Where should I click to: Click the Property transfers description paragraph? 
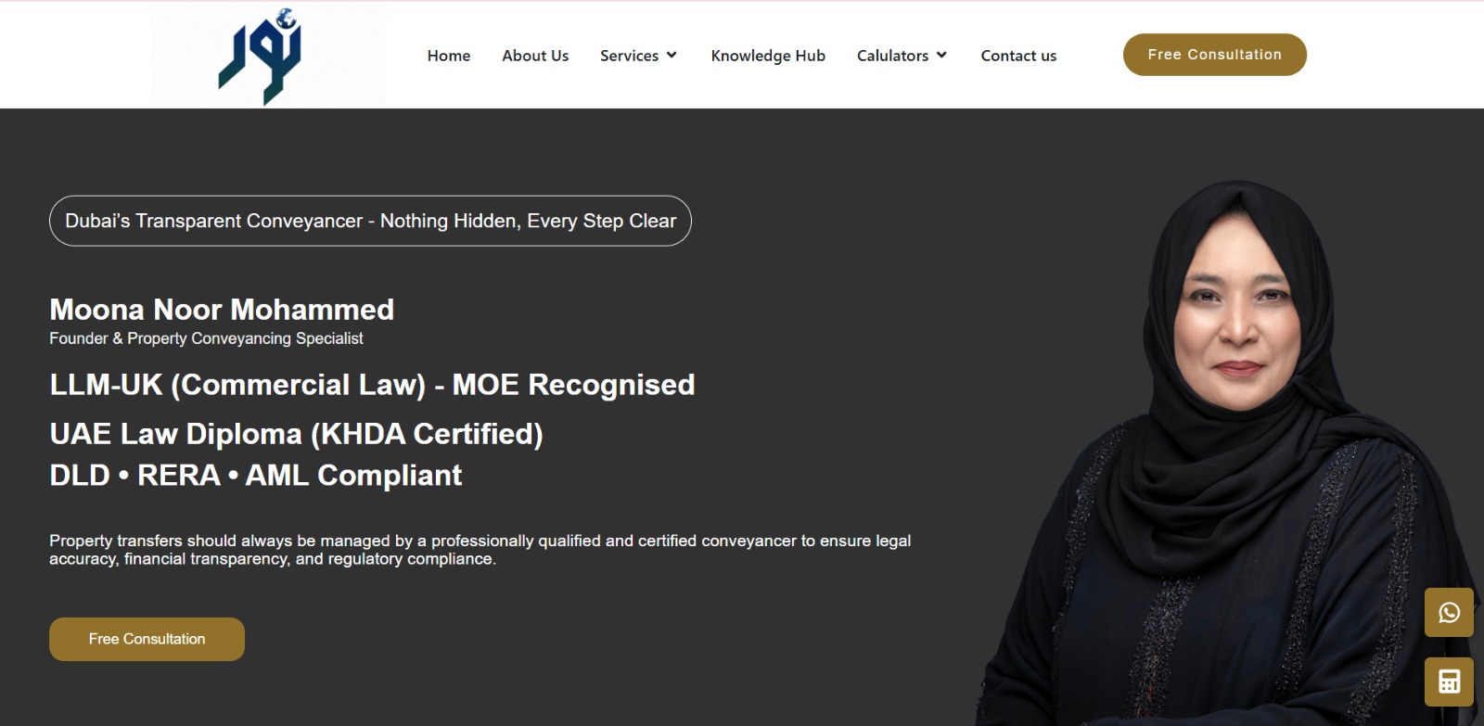pyautogui.click(x=480, y=550)
